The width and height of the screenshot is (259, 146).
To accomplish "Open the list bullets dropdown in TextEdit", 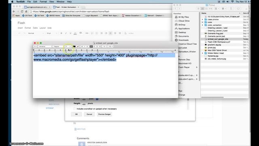I will point(110,47).
